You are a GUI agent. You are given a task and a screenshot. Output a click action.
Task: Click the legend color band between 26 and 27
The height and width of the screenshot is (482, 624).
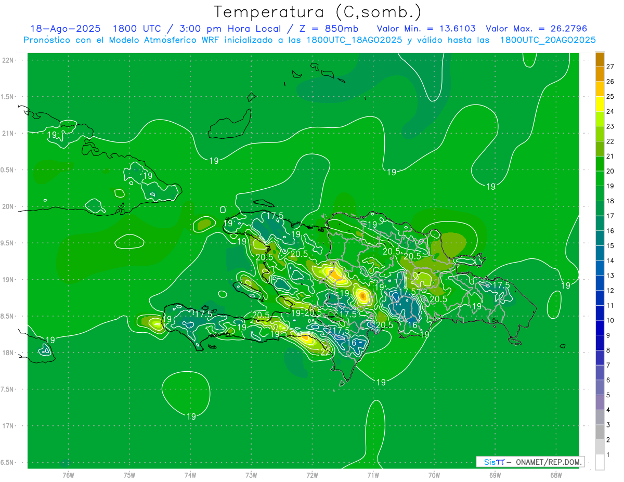pos(600,74)
